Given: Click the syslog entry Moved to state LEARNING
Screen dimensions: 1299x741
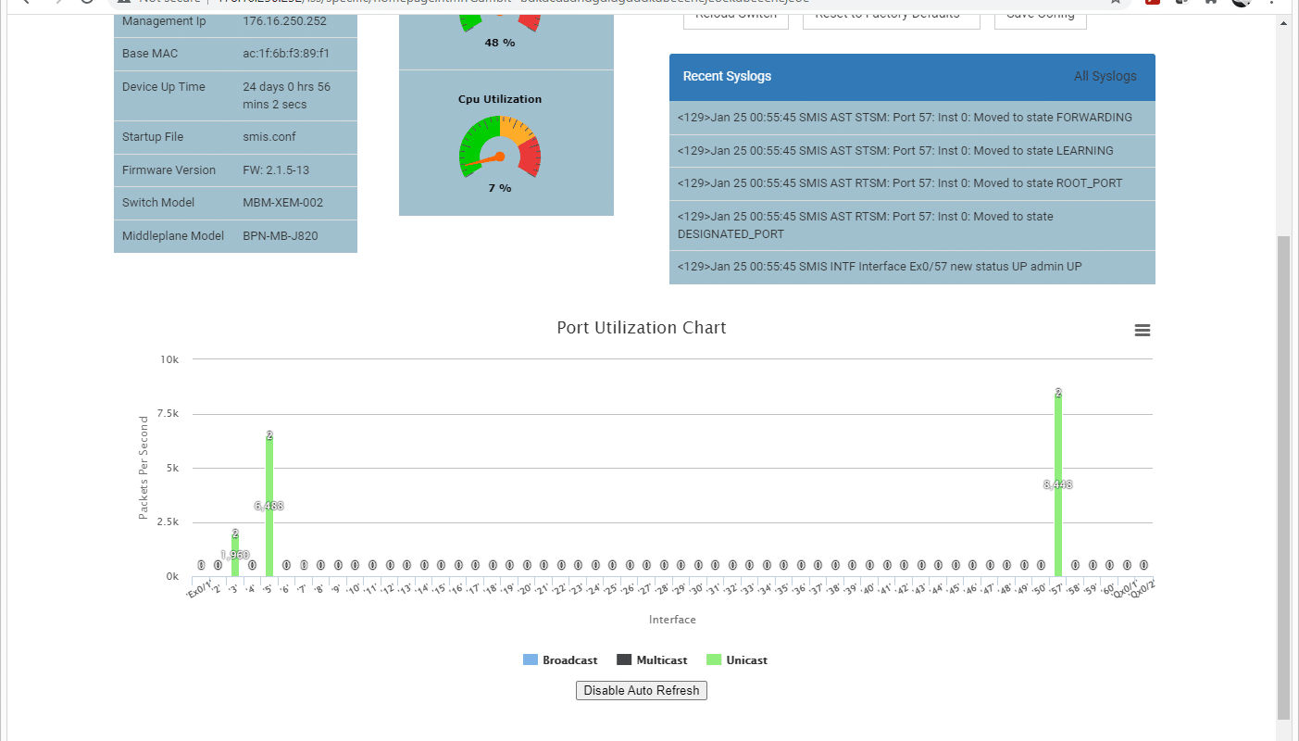Looking at the screenshot, I should click(x=912, y=150).
